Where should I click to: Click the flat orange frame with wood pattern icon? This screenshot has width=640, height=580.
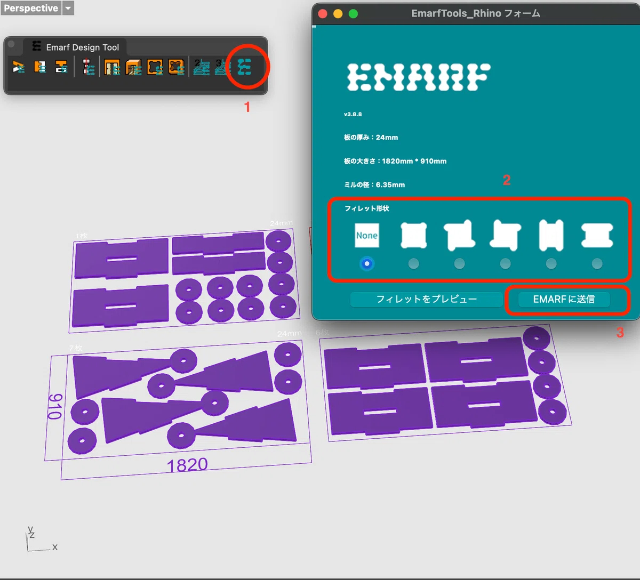112,67
